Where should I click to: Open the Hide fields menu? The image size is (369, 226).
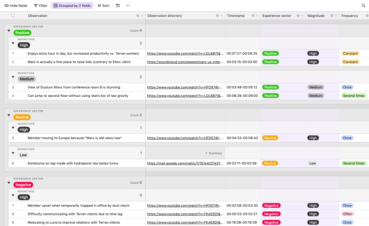pos(16,6)
